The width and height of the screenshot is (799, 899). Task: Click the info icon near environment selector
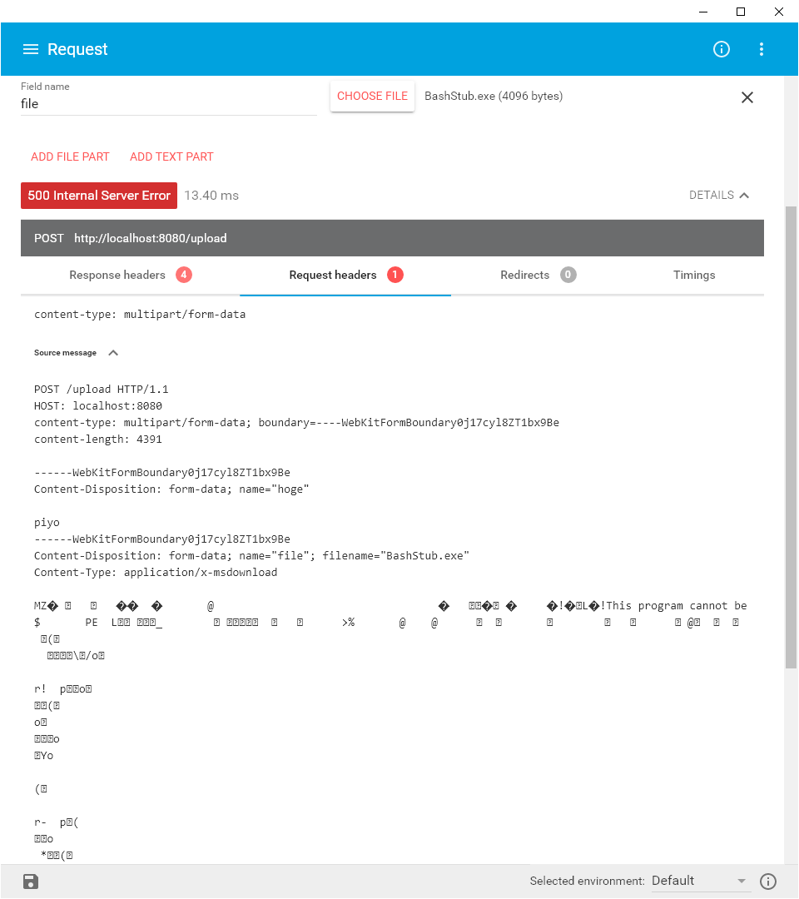[x=767, y=881]
